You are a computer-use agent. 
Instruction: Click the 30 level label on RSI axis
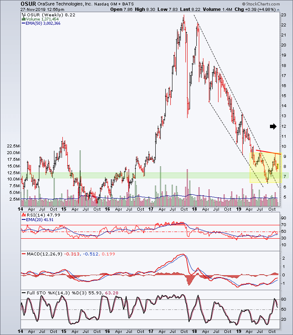click(x=284, y=238)
